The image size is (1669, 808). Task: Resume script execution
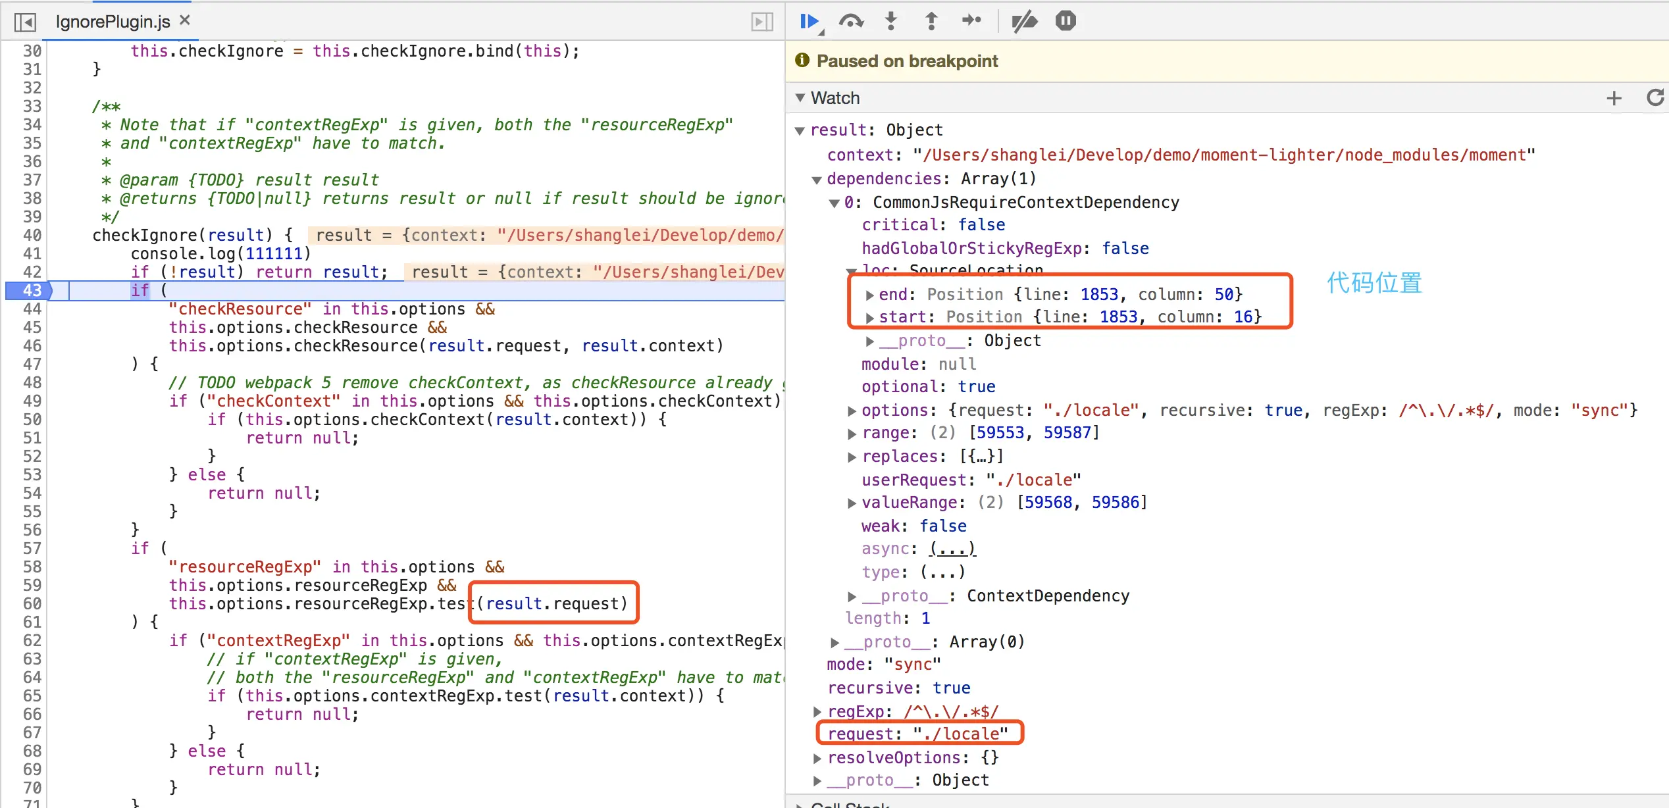click(809, 22)
